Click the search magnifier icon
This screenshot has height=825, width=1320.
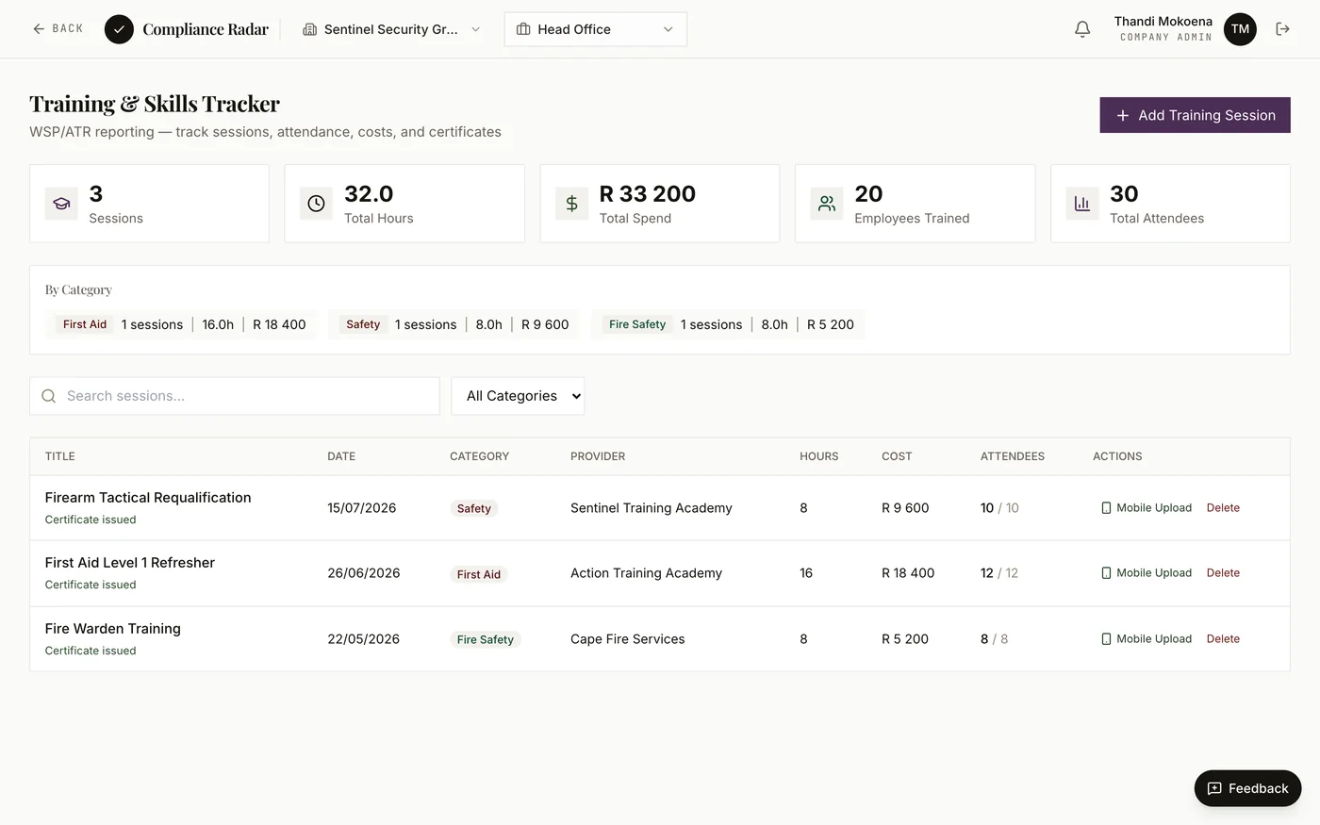point(49,396)
